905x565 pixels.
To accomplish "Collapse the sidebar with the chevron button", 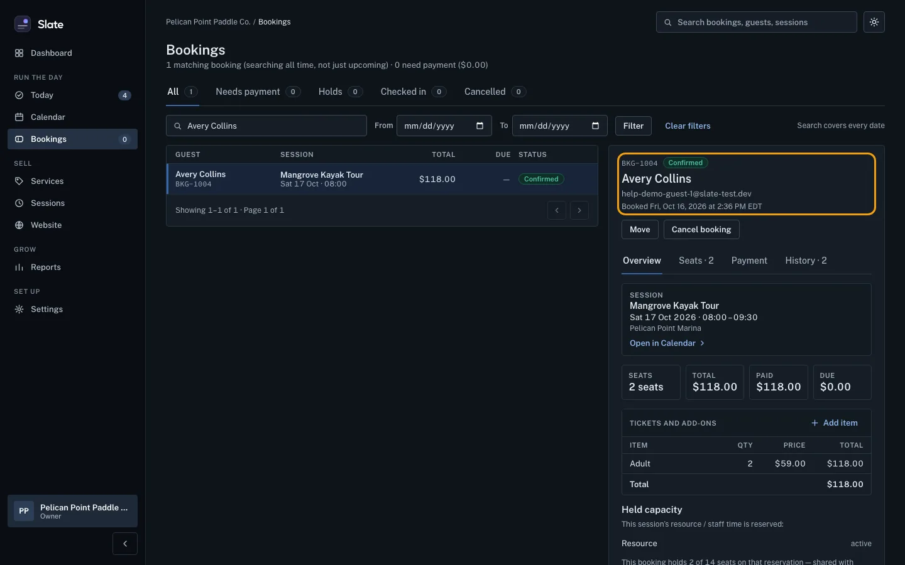I will point(125,544).
